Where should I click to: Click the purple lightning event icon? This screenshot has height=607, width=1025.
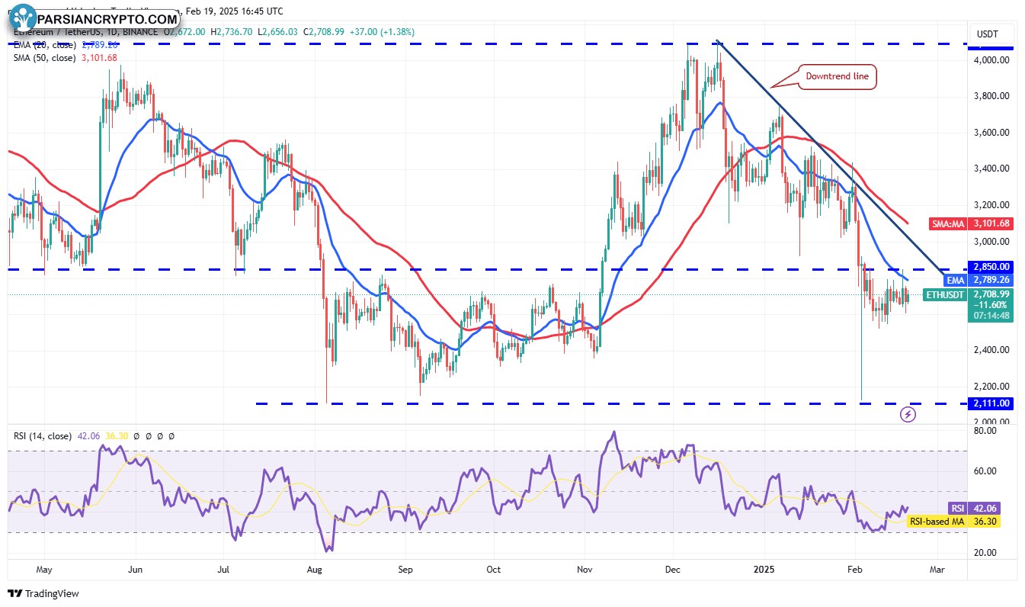click(x=908, y=414)
